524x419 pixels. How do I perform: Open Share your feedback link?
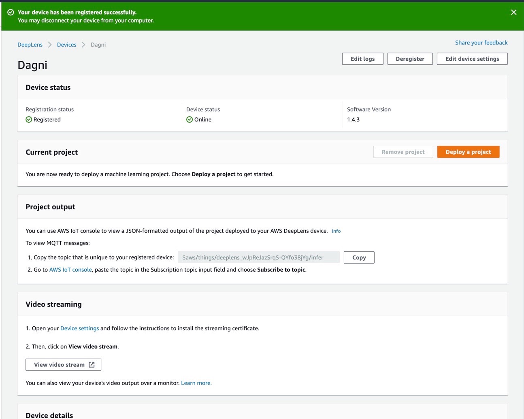point(481,43)
